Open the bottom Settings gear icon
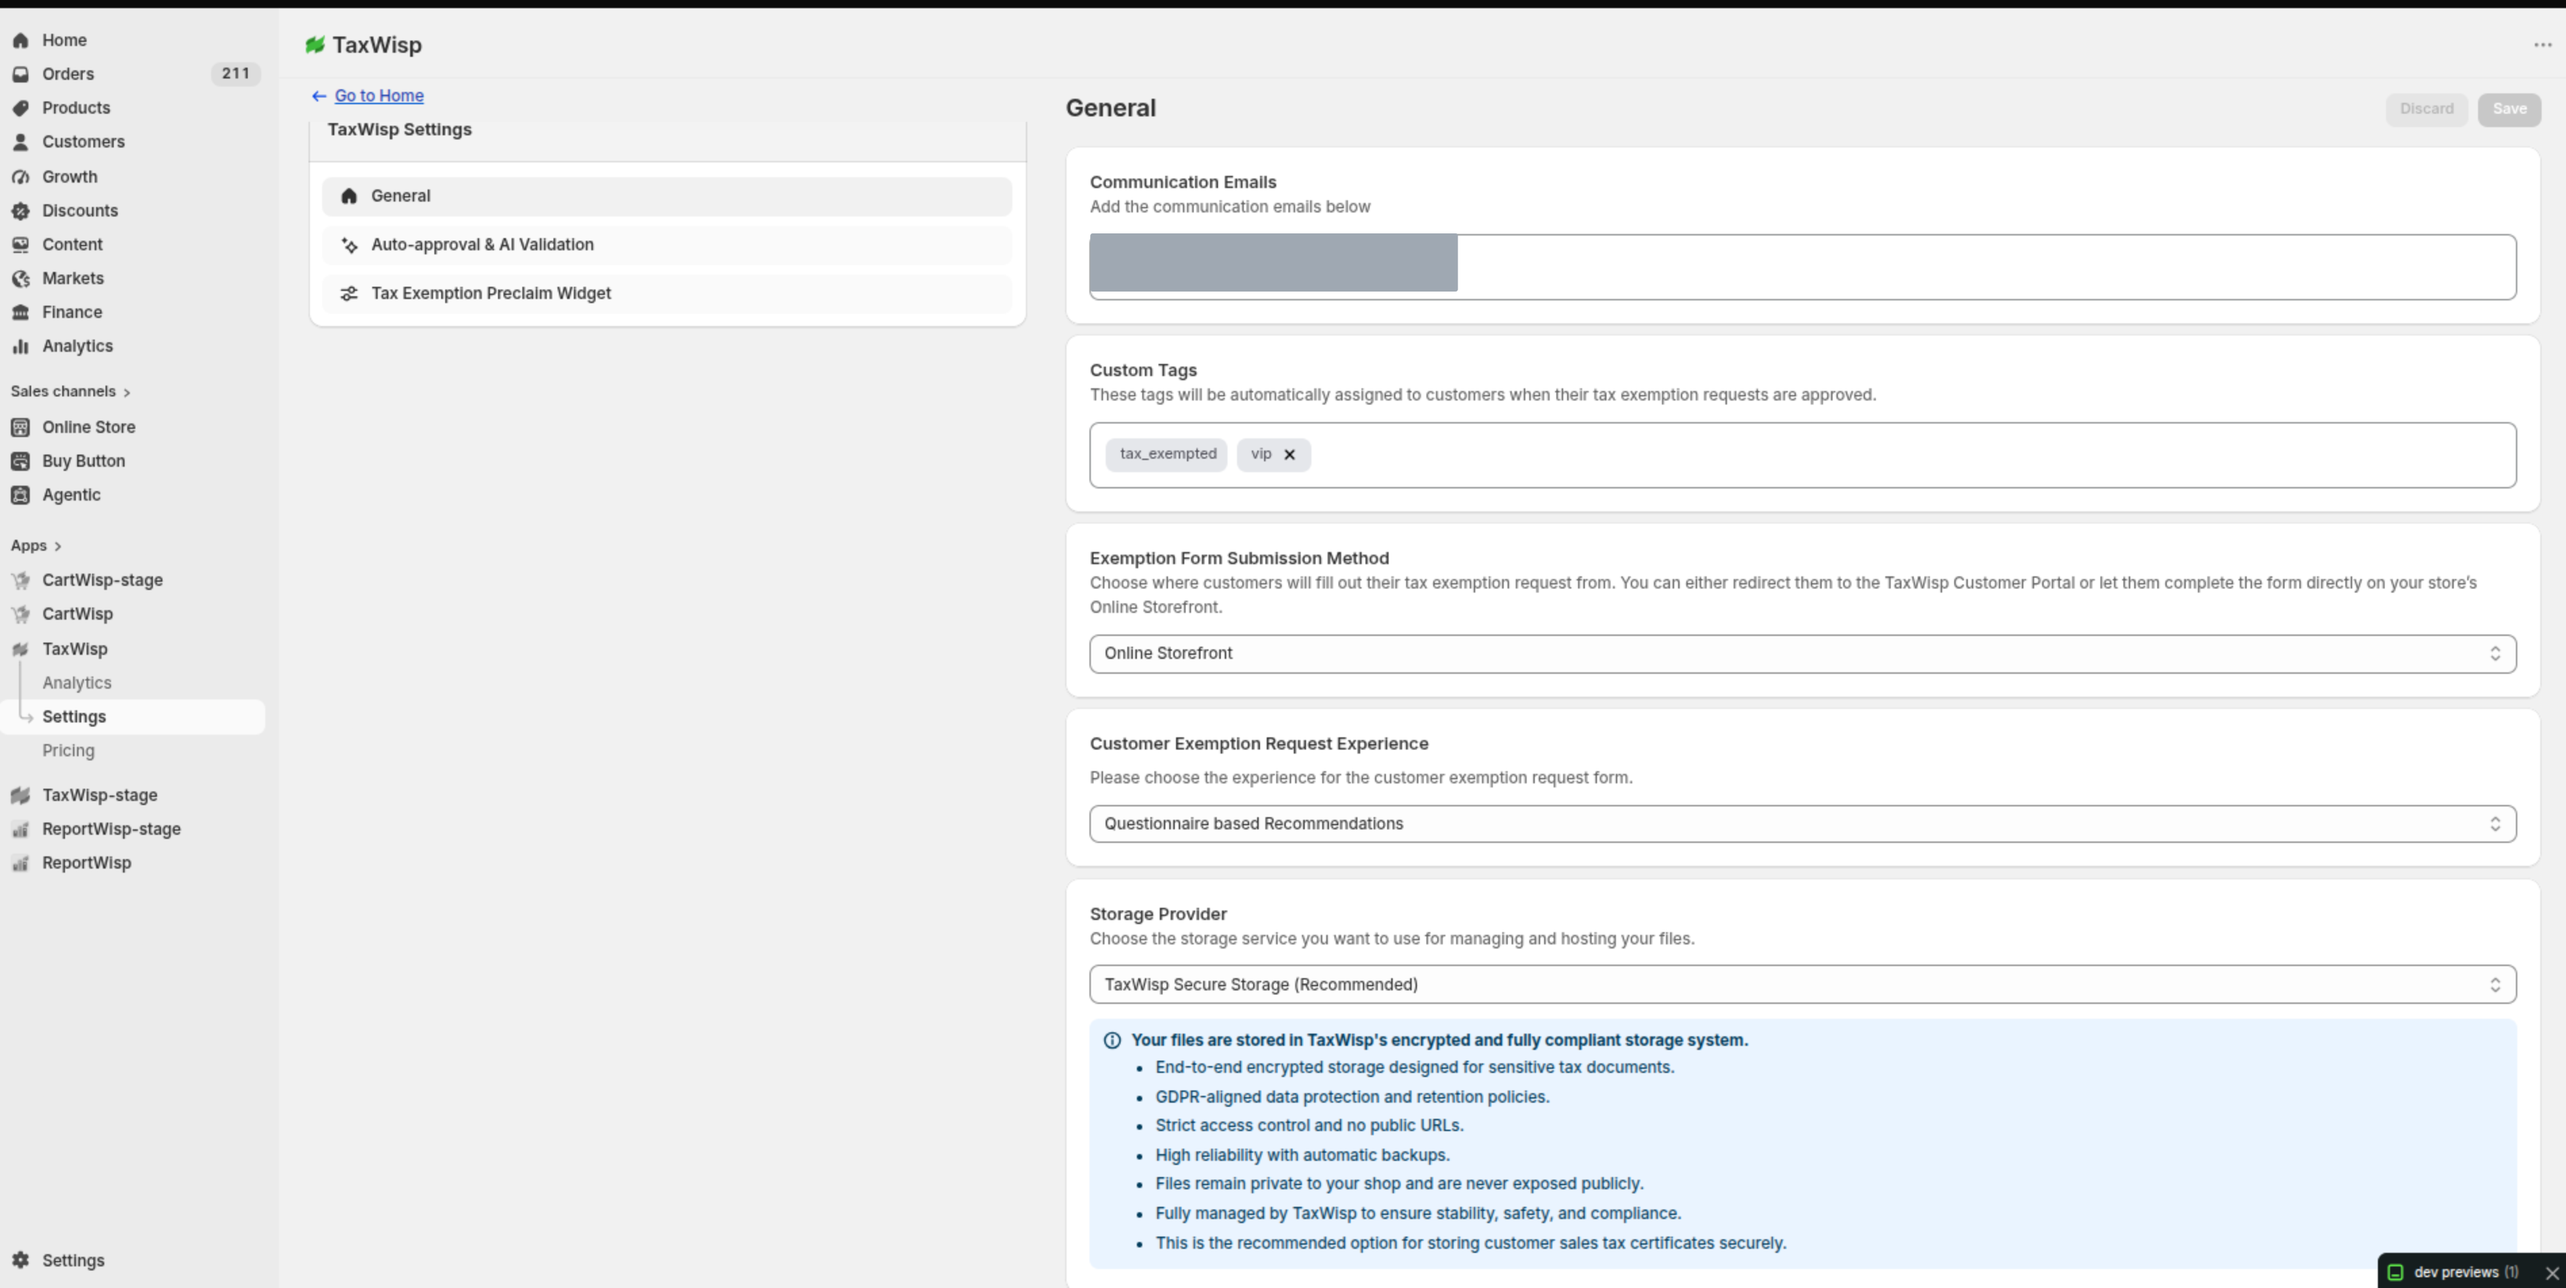This screenshot has width=2566, height=1288. pos(20,1260)
